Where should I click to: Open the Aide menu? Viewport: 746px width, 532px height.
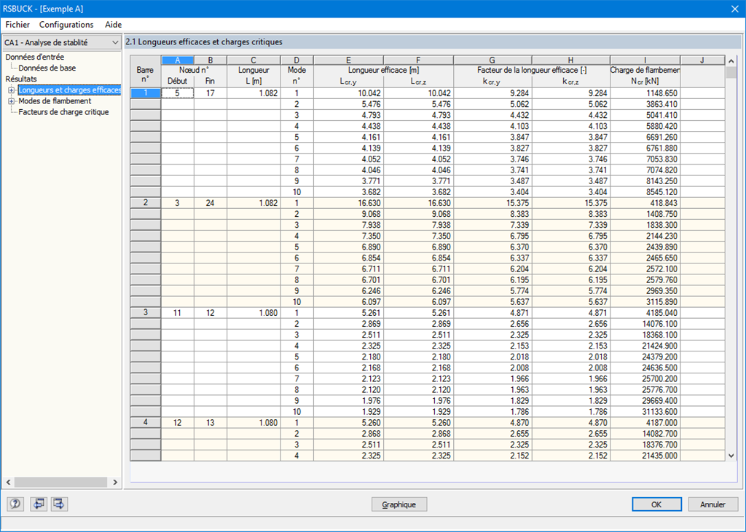tap(113, 25)
